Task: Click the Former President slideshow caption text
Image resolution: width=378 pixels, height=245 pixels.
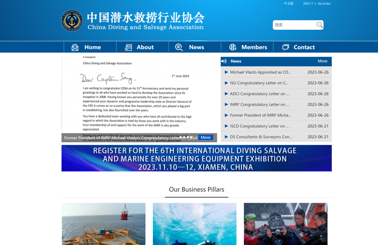Action: 131,138
